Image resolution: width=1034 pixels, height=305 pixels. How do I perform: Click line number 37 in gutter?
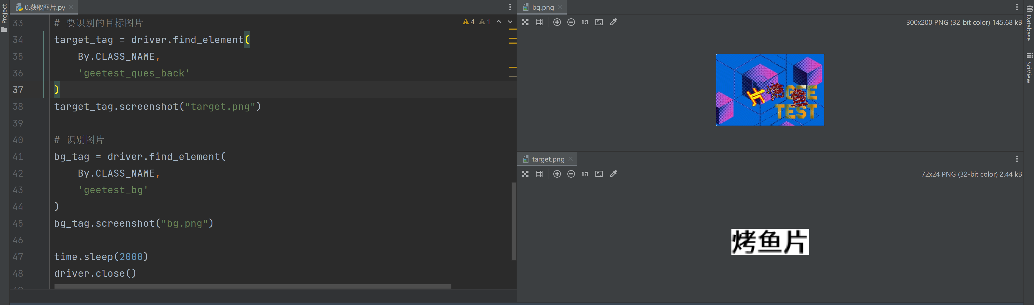[x=18, y=90]
